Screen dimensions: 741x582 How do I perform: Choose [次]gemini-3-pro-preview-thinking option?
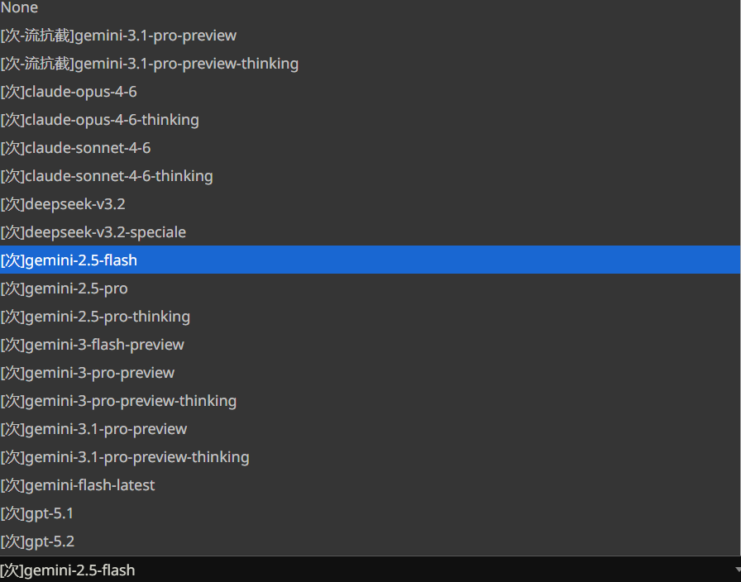(x=118, y=401)
